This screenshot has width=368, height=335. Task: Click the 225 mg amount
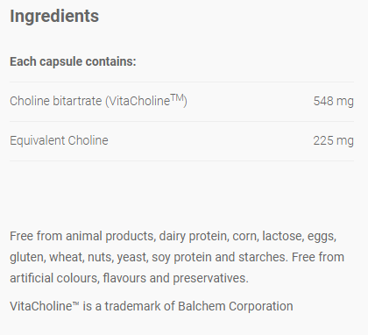tap(333, 140)
